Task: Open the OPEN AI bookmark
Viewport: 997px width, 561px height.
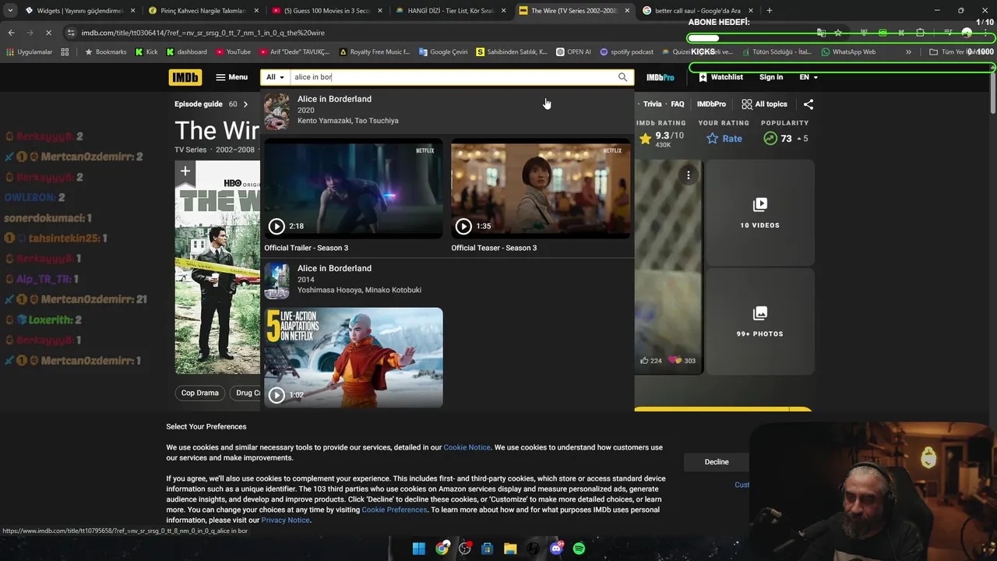Action: (573, 51)
